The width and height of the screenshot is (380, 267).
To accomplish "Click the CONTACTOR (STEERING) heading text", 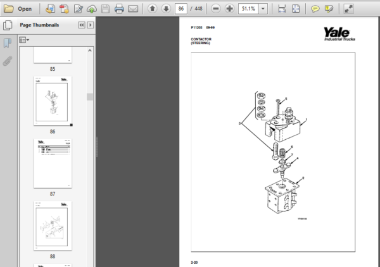I will (x=201, y=41).
